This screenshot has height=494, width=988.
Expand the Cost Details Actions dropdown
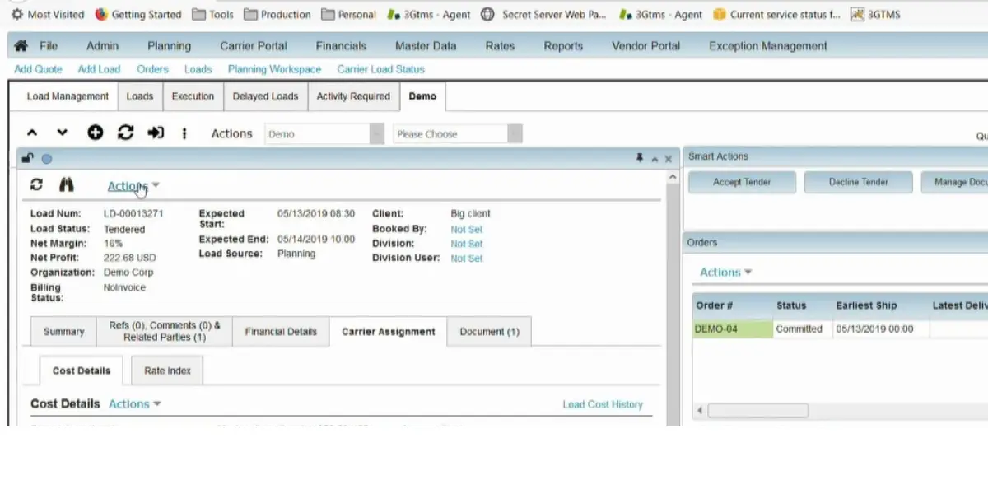[135, 404]
